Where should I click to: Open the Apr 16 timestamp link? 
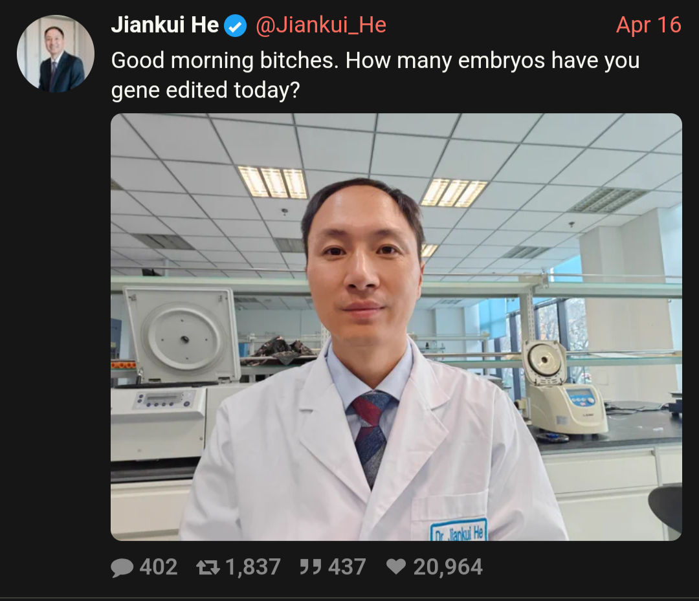point(649,25)
